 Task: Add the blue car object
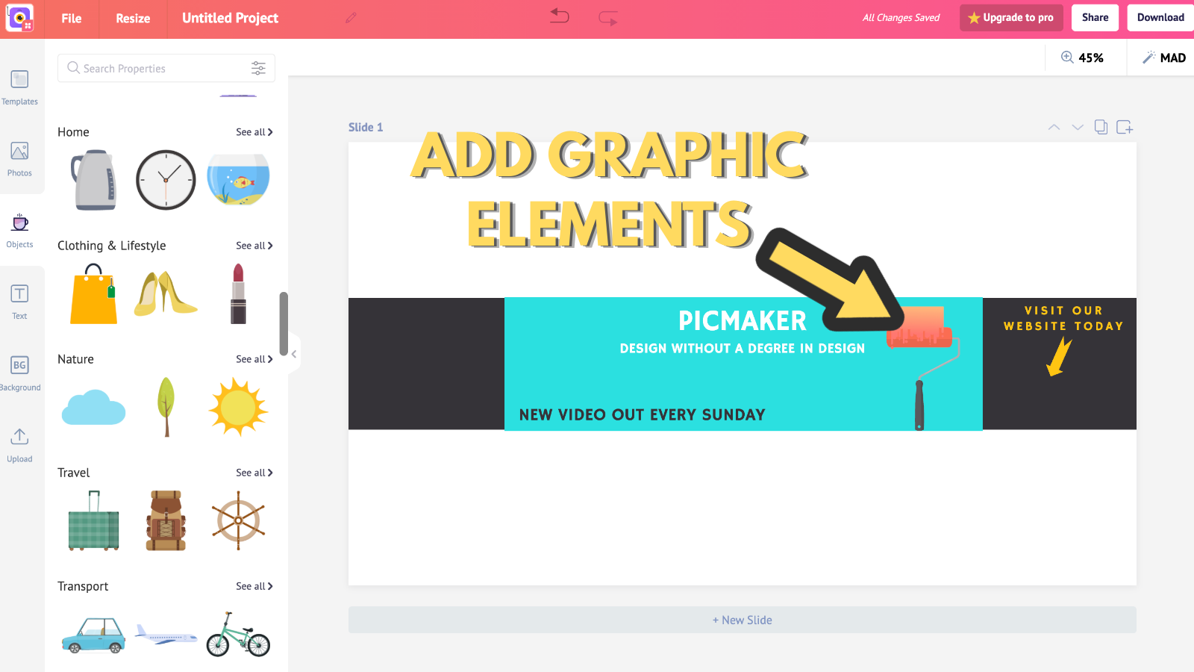pyautogui.click(x=94, y=635)
